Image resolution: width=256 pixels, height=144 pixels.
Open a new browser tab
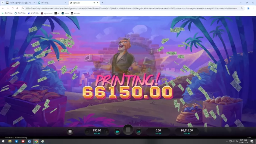[102, 3]
